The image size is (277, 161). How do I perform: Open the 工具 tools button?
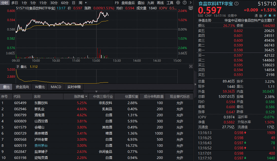coord(170,3)
